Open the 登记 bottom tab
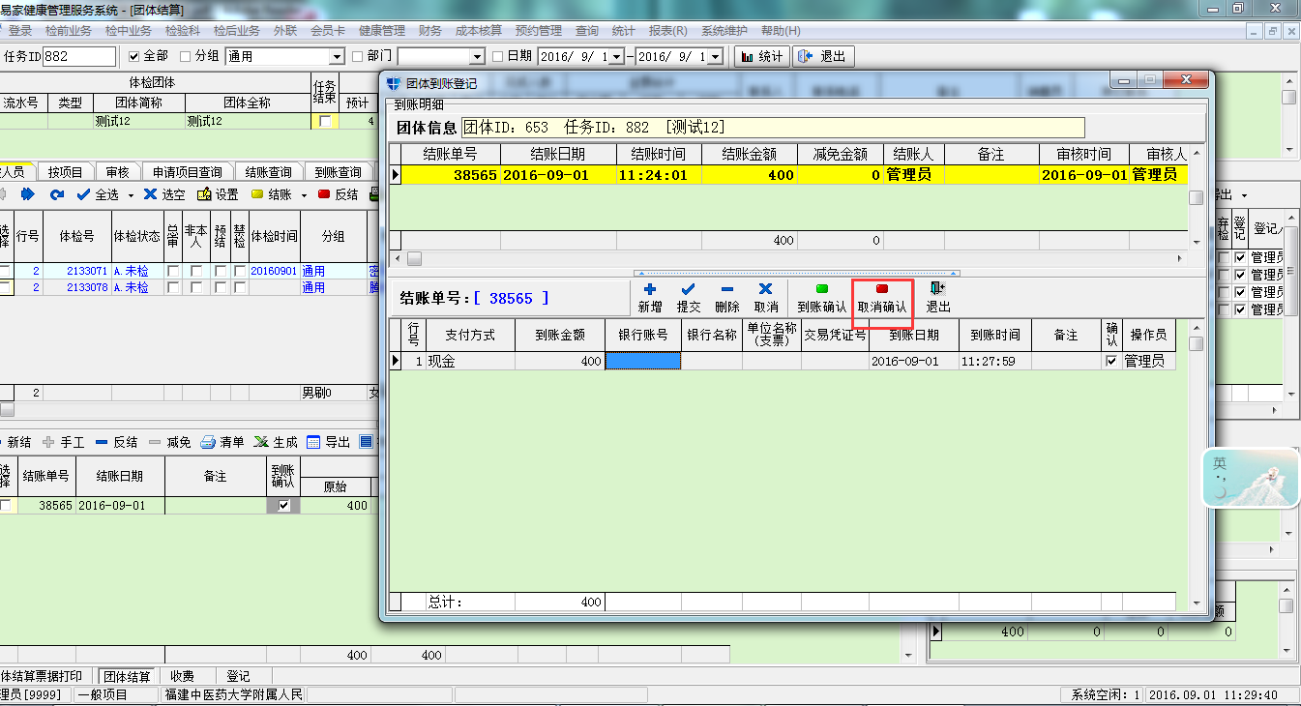Screen dimensions: 1301x706 pyautogui.click(x=238, y=676)
